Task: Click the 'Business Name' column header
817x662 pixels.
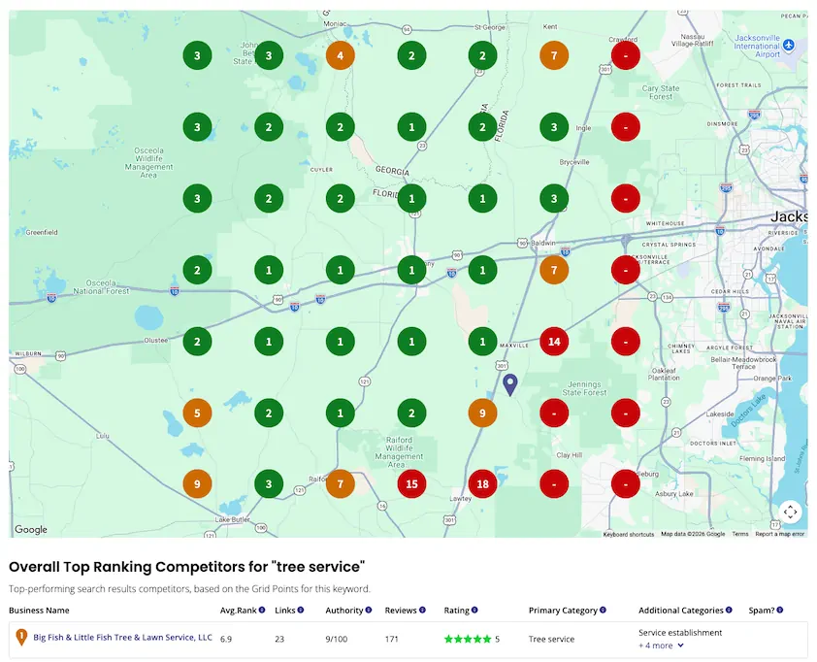Action: 39,610
